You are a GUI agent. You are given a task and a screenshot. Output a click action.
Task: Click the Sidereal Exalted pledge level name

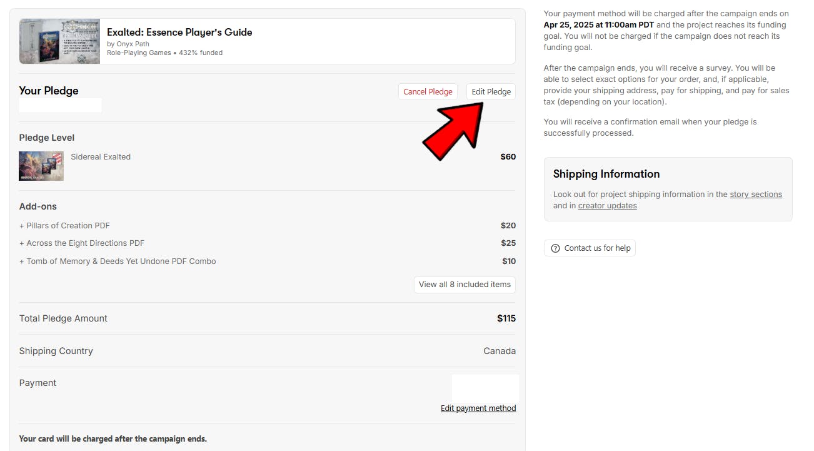101,157
